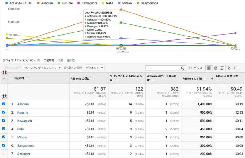Click help icon next to 市区町村 header
Image resolution: width=245 pixels, height=158 pixels.
tap(27, 78)
